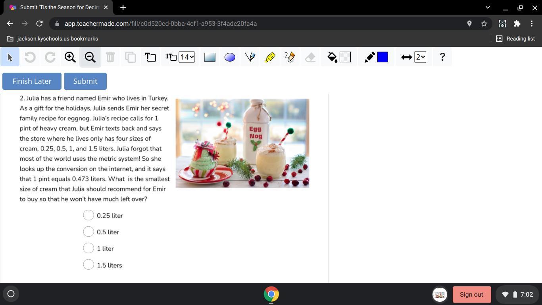This screenshot has height=305, width=542.
Task: Choose the 0.5 liter answer
Action: (x=88, y=232)
